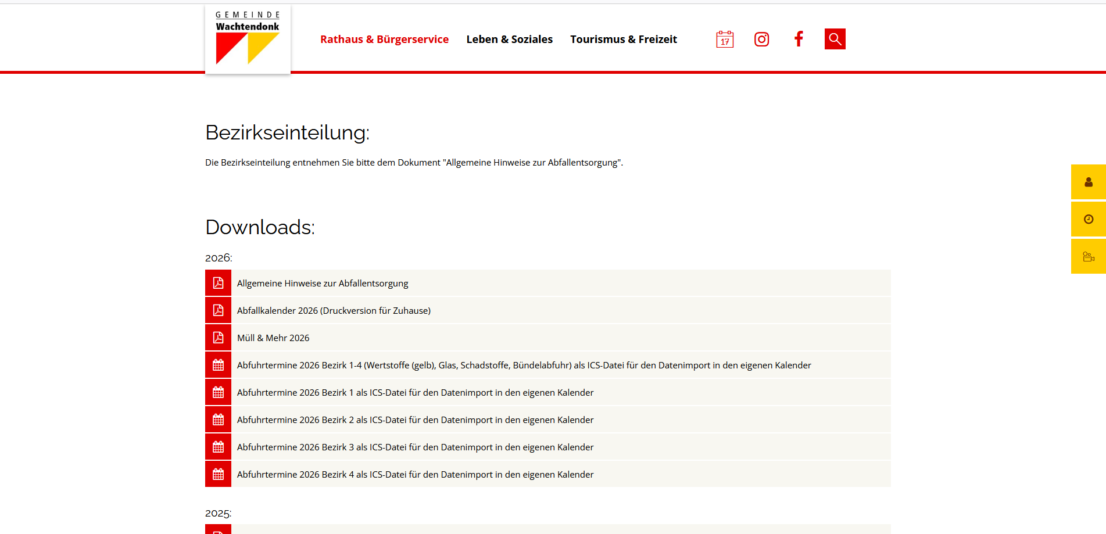Viewport: 1106px width, 534px height.
Task: Download Abfuhrtermine 2026 Bezirk 4 ICS file
Action: [x=415, y=474]
